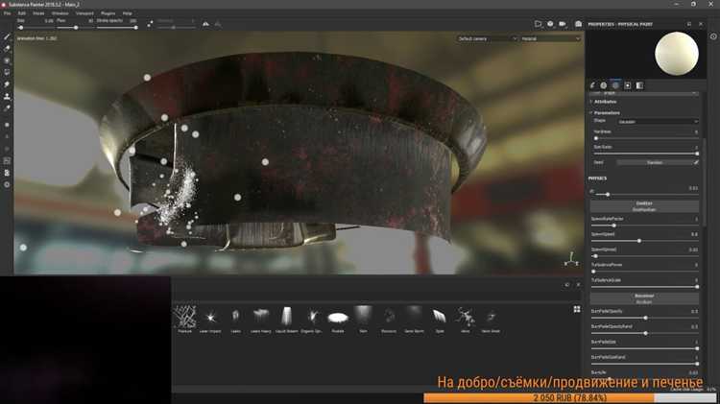Select the Polygon Fill tool

[x=7, y=72]
